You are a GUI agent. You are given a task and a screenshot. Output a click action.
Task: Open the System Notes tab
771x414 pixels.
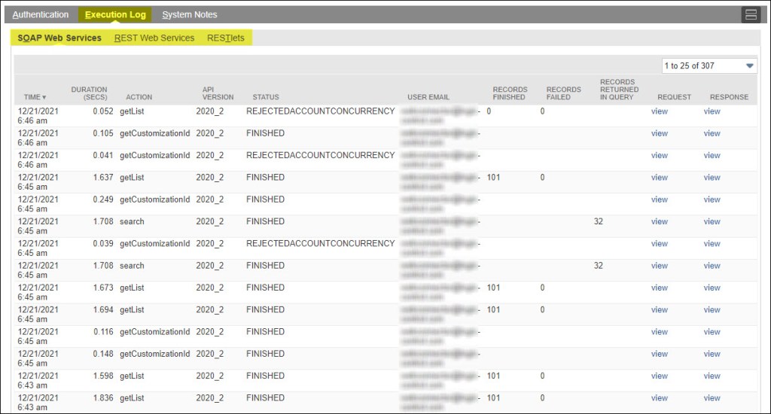(190, 15)
